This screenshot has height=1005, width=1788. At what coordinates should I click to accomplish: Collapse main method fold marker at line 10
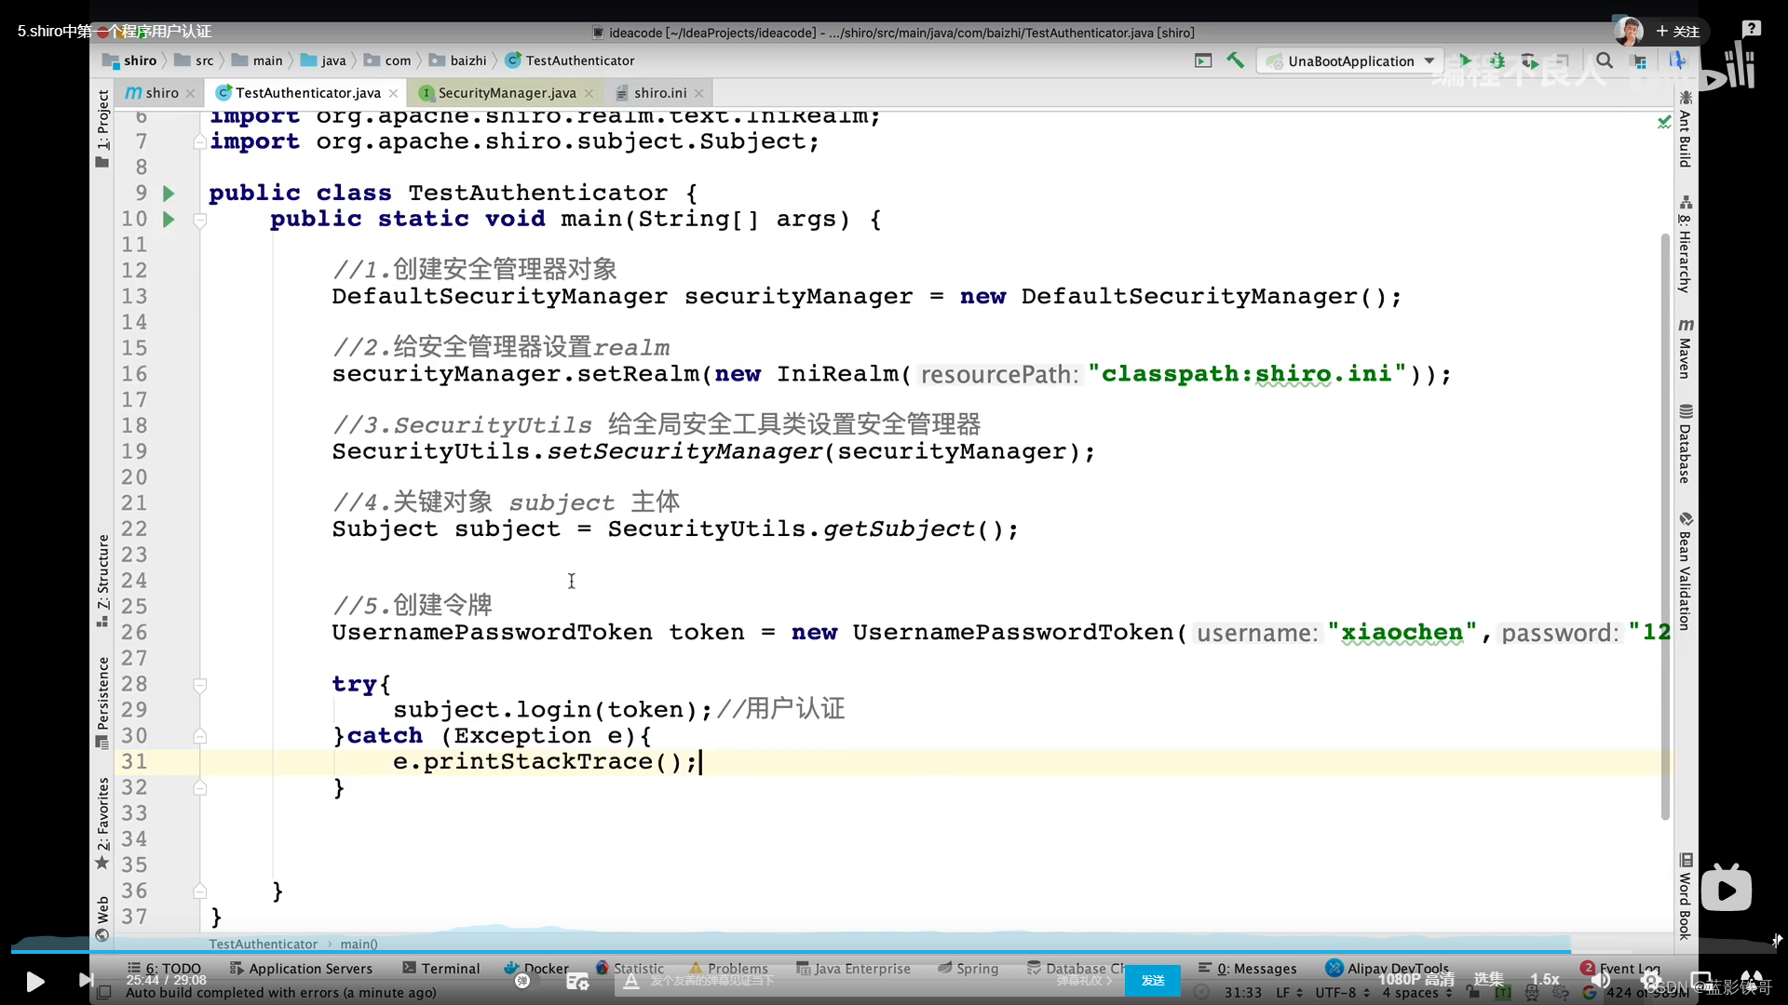[199, 220]
